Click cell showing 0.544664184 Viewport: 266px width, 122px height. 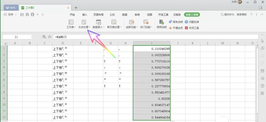[152, 117]
